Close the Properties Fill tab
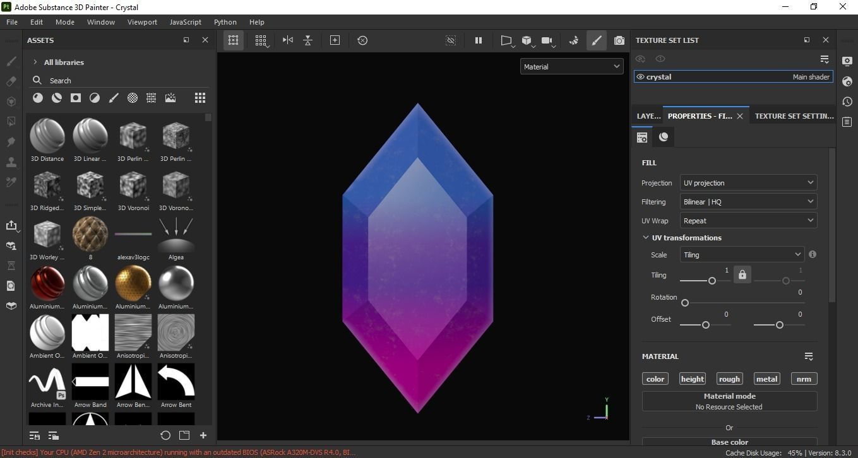The height and width of the screenshot is (458, 858). [740, 116]
